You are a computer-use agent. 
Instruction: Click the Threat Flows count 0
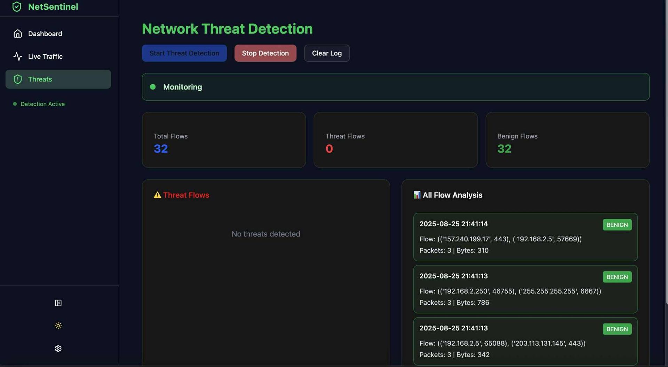pos(329,149)
